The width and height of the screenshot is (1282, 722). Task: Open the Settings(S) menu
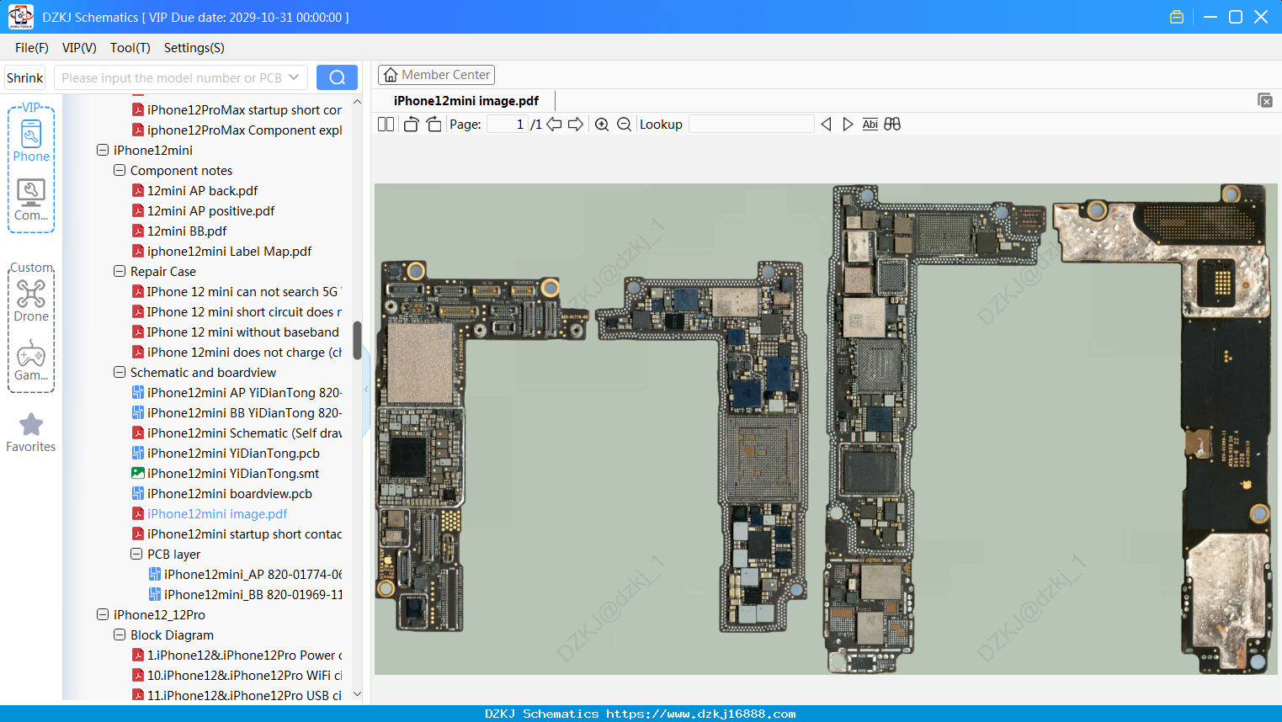coord(194,48)
